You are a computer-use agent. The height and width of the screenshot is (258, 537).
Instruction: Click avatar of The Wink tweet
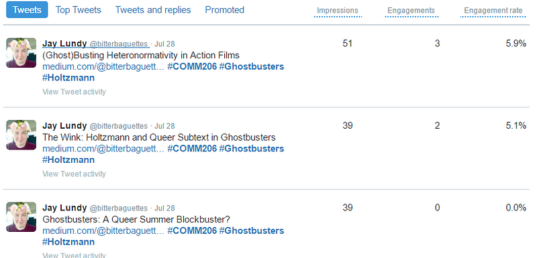[x=21, y=135]
